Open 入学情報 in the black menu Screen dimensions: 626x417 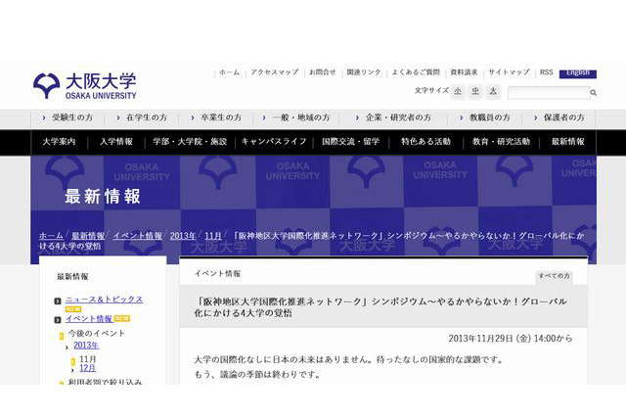(x=116, y=142)
